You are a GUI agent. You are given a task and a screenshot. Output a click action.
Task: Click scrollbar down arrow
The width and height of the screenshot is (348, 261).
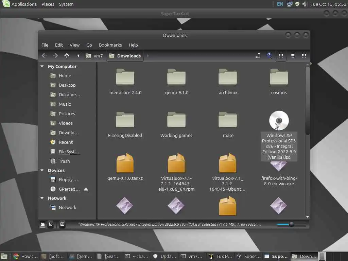[x=307, y=217]
